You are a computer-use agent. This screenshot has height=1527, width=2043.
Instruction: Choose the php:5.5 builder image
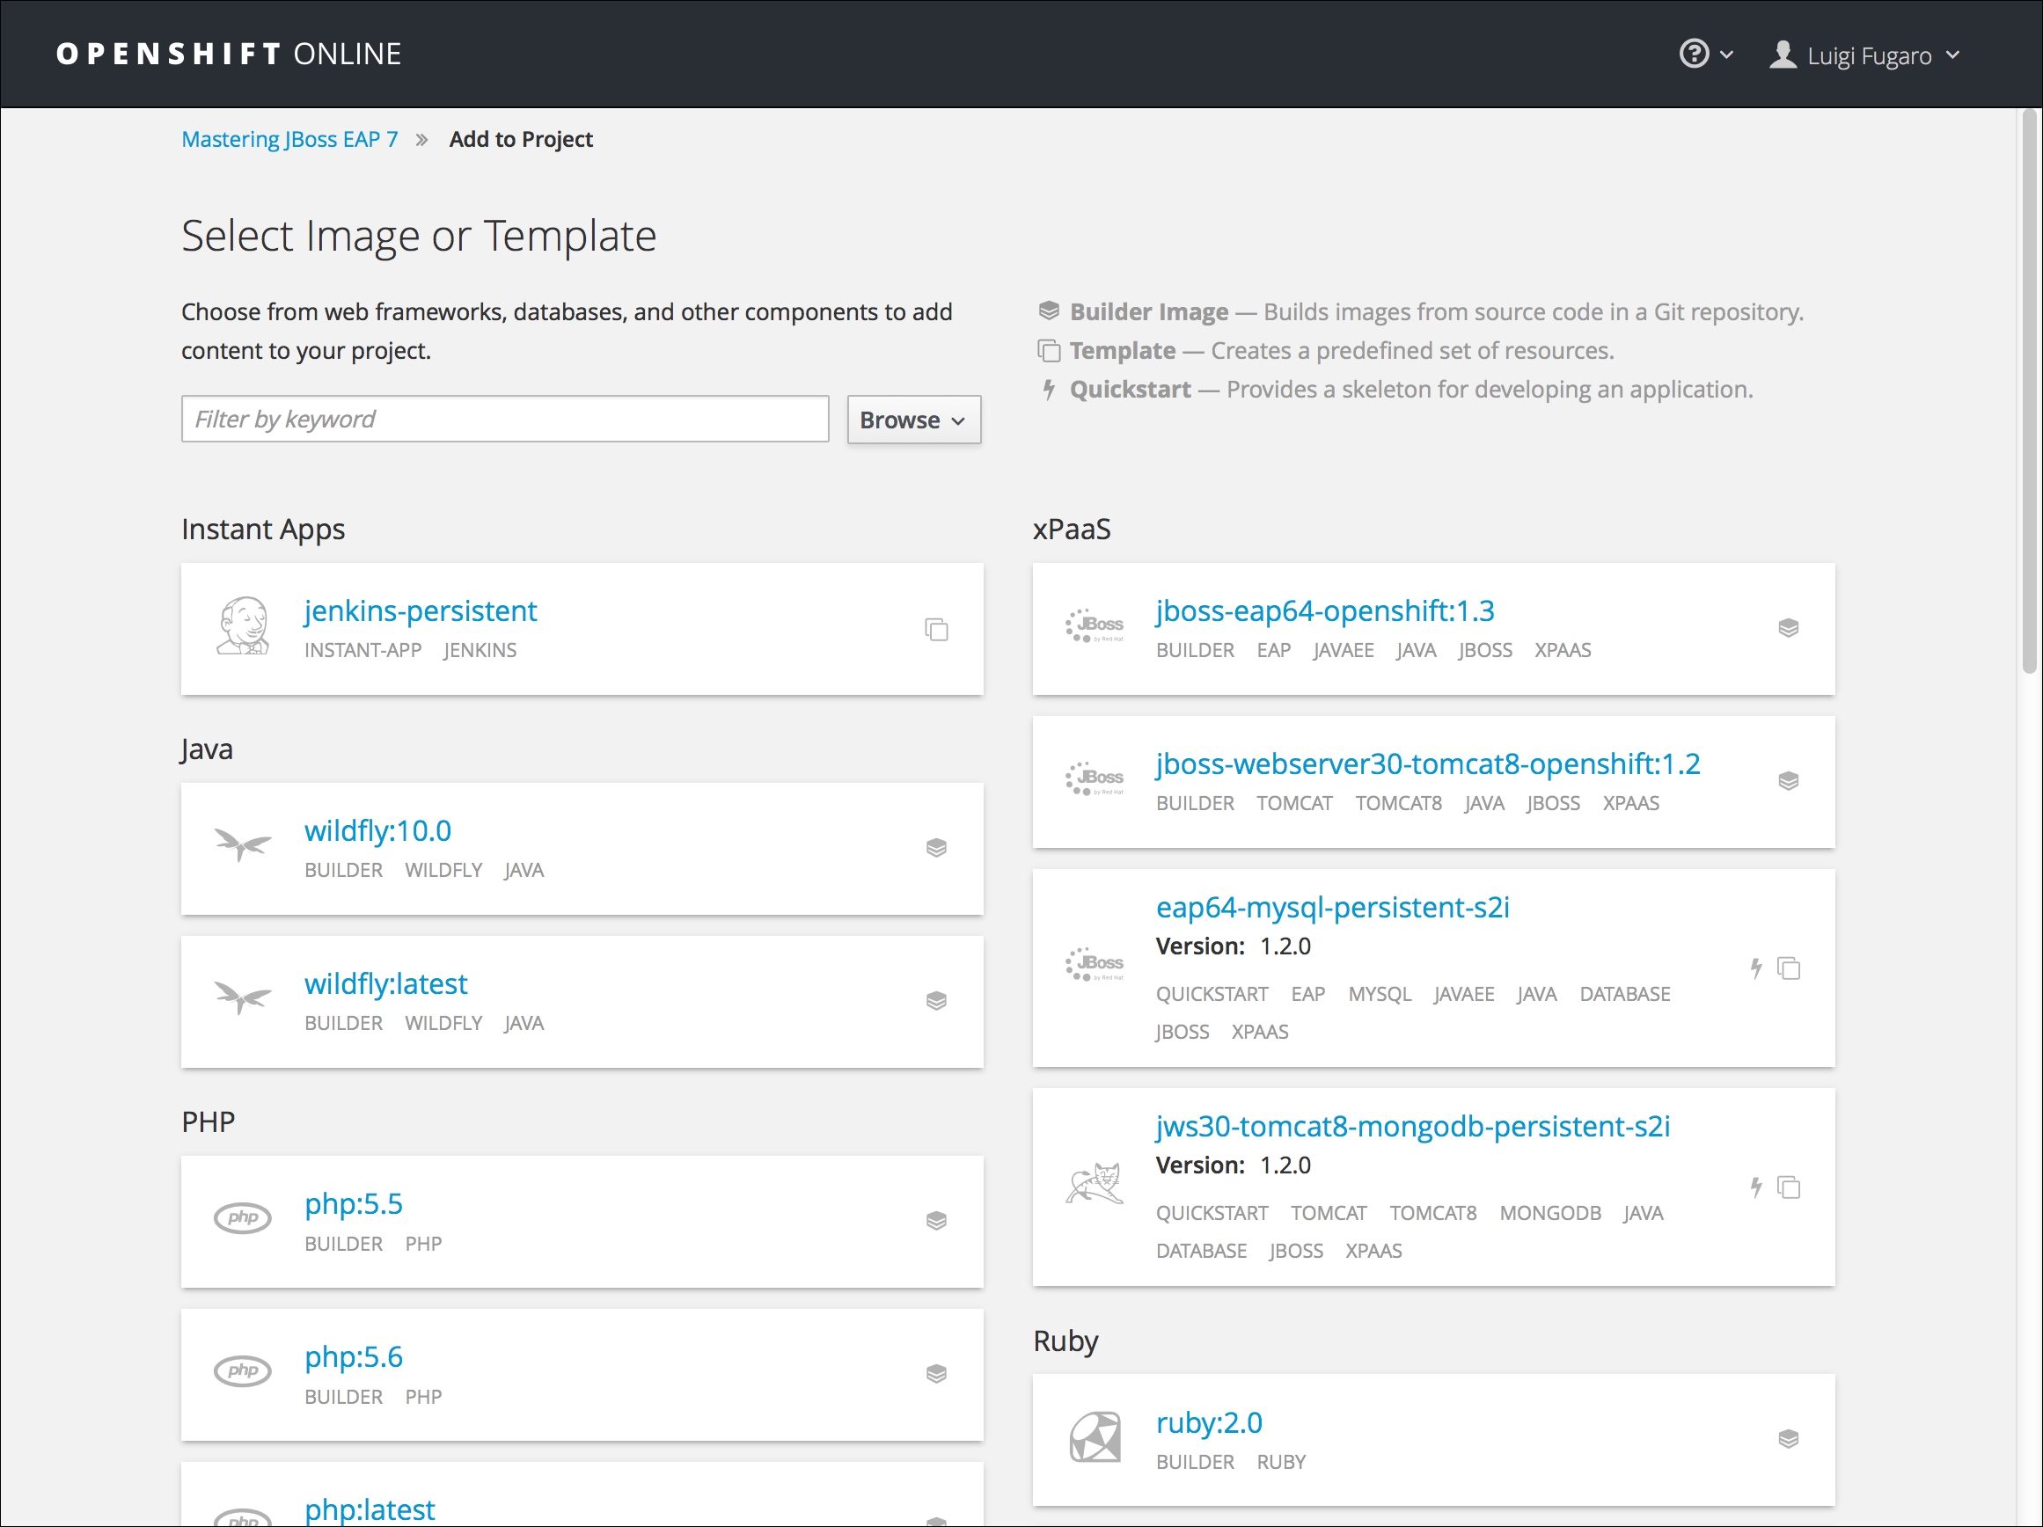tap(354, 1205)
